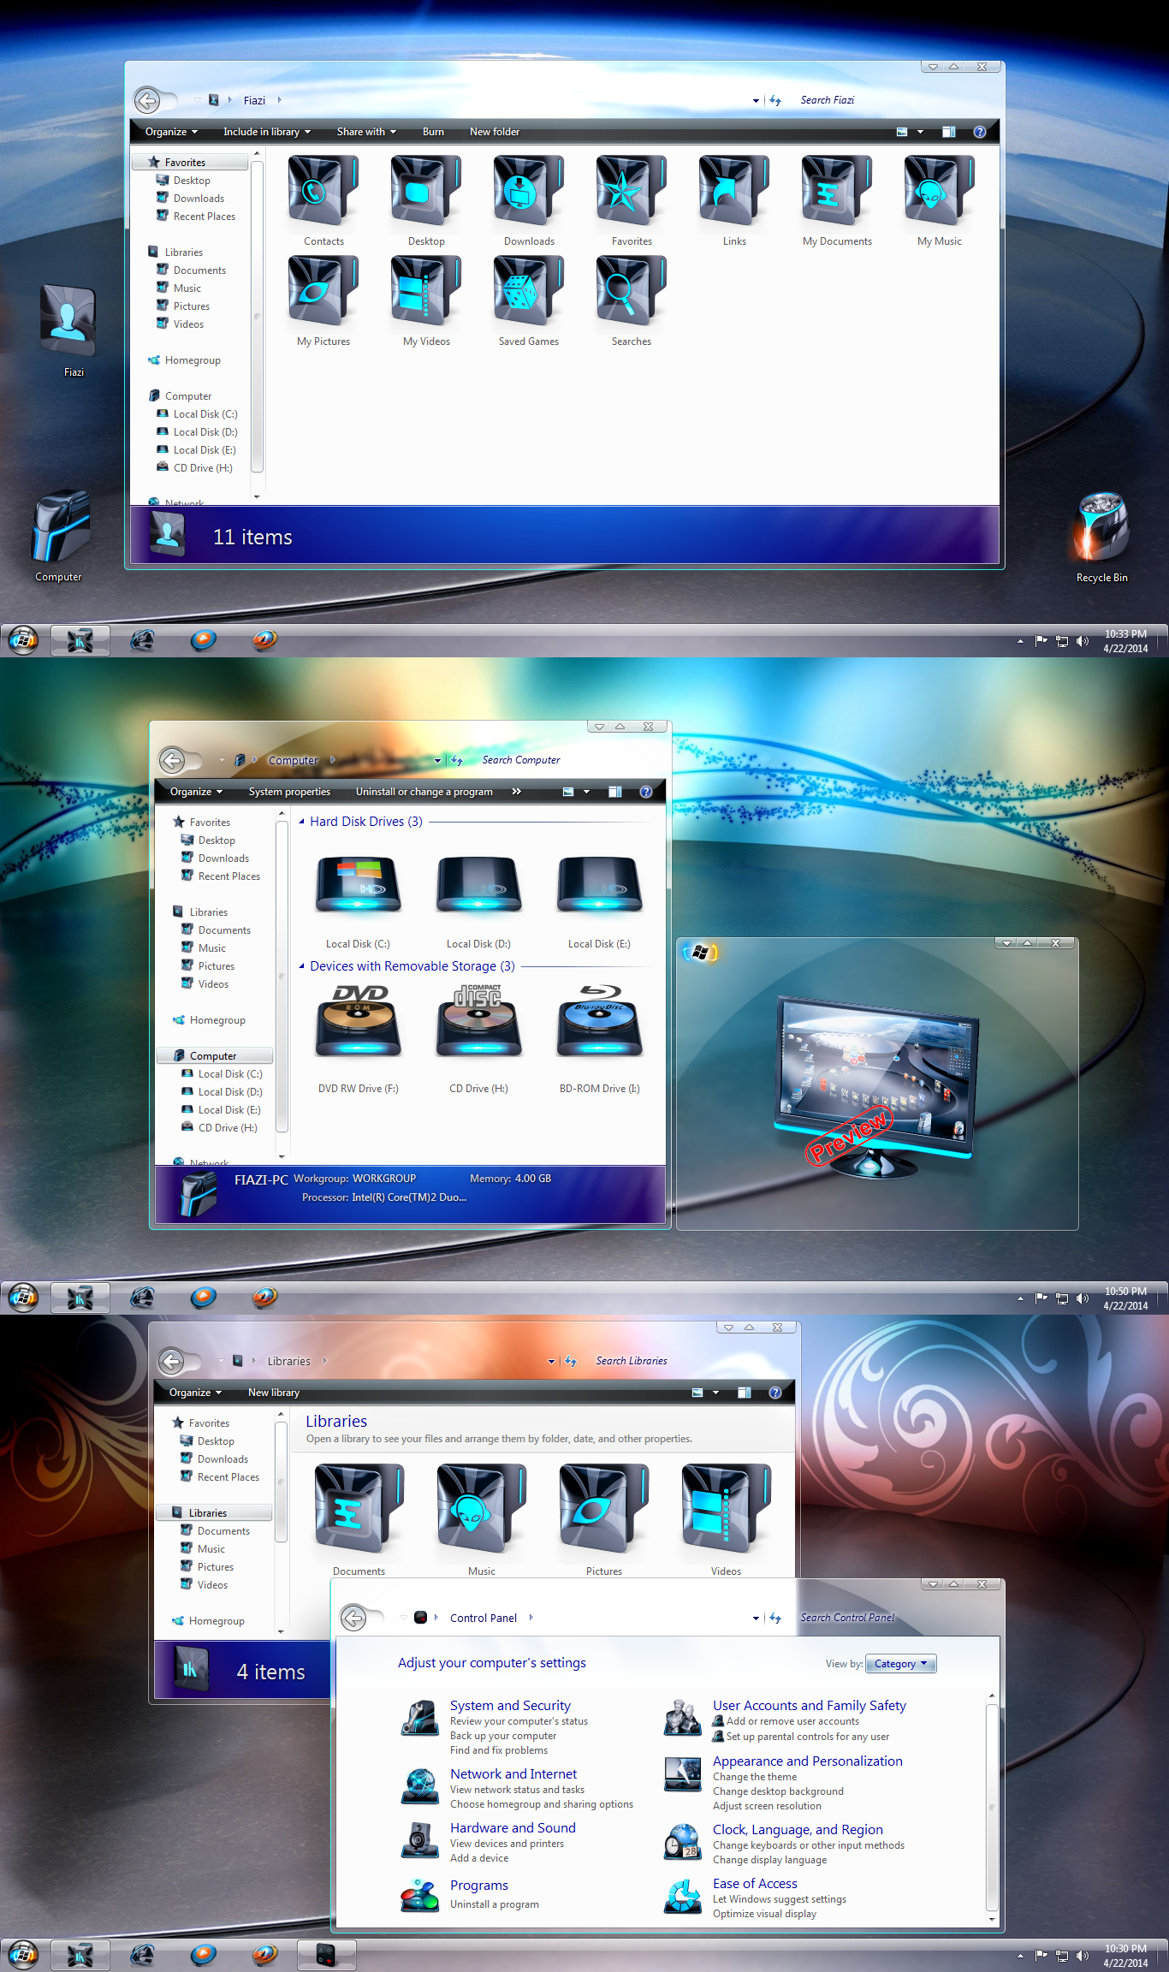Toggle preview pane in Fiazi window toolbar
The width and height of the screenshot is (1169, 1972).
948,132
